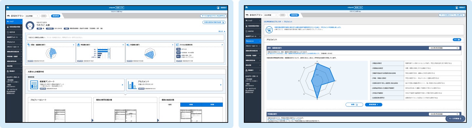Click the 印刷 printer button in the アセスメント header

[x=457, y=40]
